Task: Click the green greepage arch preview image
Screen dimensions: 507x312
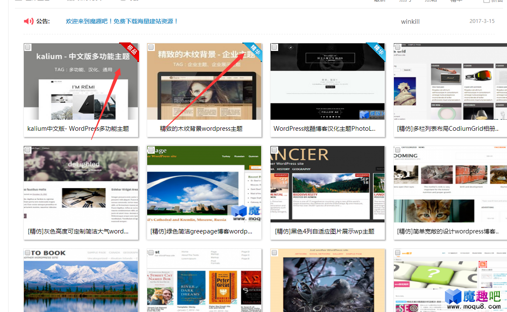Action: coord(204,184)
